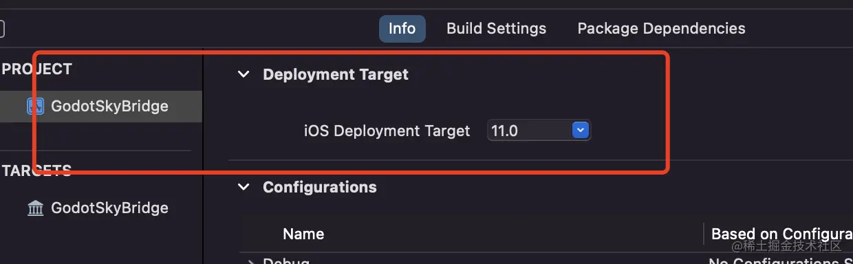Click the sidebar toggle icon at far left

[x=2, y=29]
